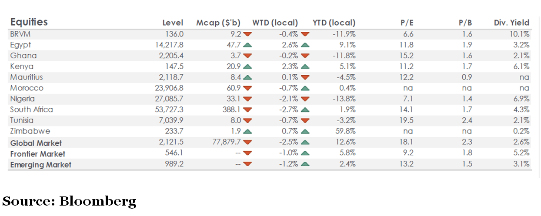
Task: Click BRVM's dividend yield value 10.1%
Action: (519, 34)
